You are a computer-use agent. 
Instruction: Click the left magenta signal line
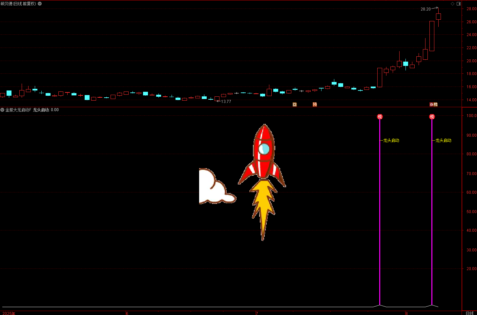point(380,212)
